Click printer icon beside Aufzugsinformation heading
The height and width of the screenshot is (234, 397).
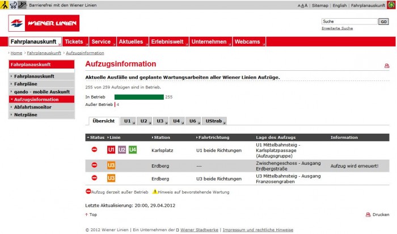click(387, 66)
